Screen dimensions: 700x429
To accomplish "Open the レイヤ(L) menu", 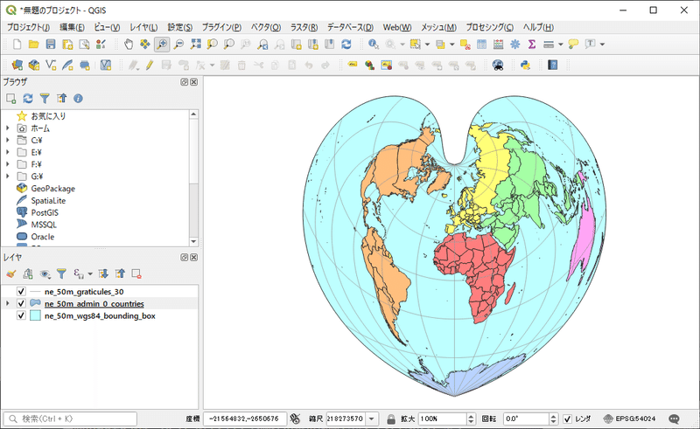I will [x=143, y=27].
